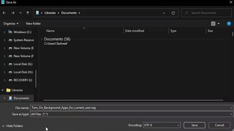
Task: Click the Search Documents field
Action: 206,13
